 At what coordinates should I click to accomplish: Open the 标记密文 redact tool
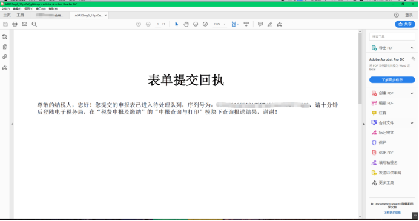coord(383,133)
